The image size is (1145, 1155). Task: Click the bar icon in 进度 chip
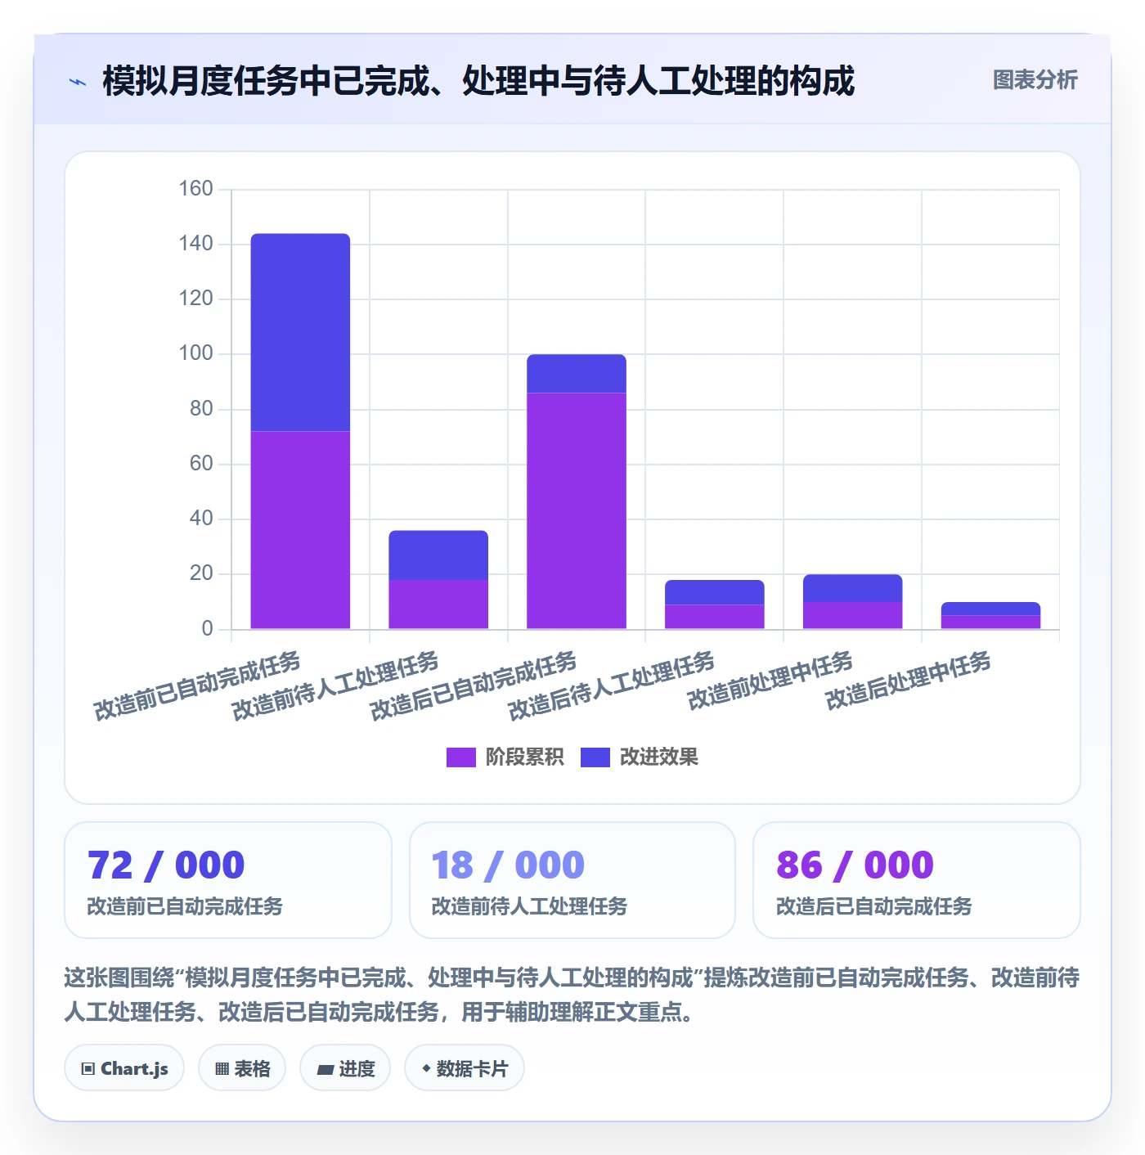[325, 1070]
